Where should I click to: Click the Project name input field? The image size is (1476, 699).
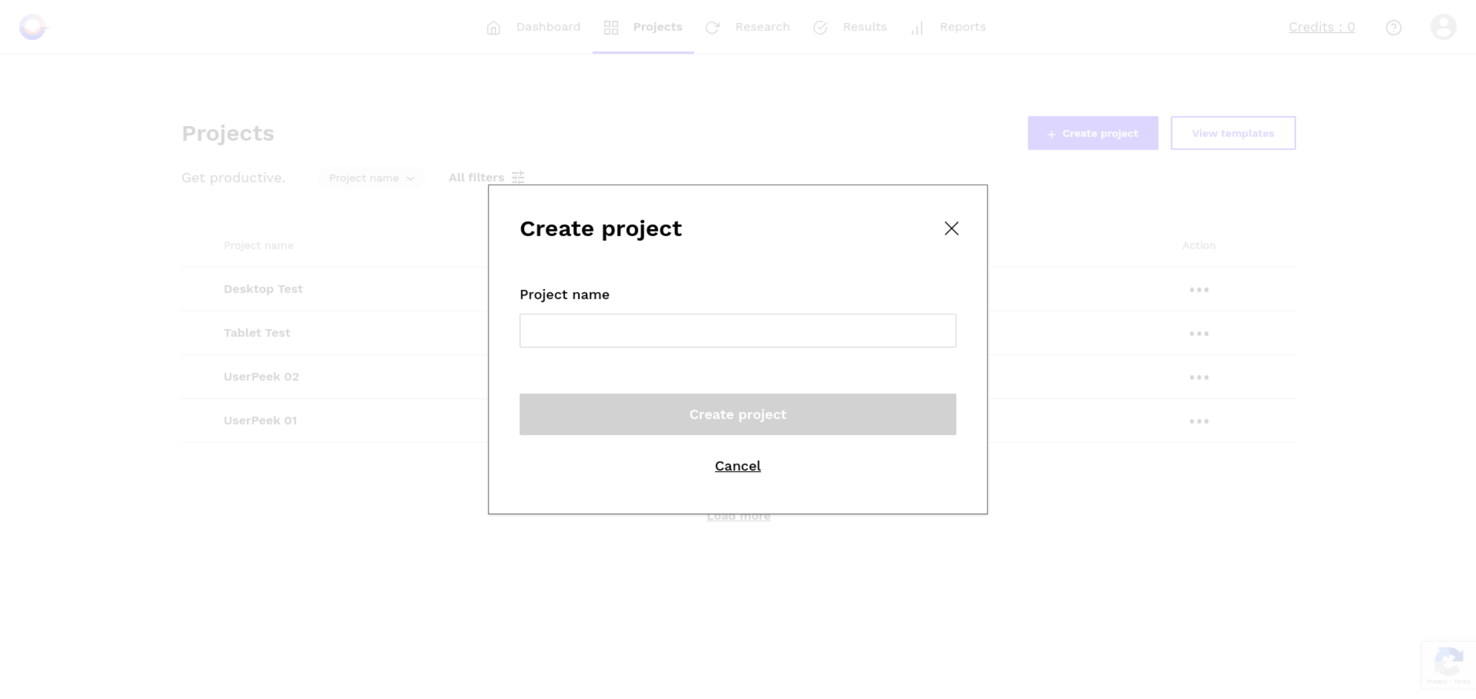(x=737, y=330)
